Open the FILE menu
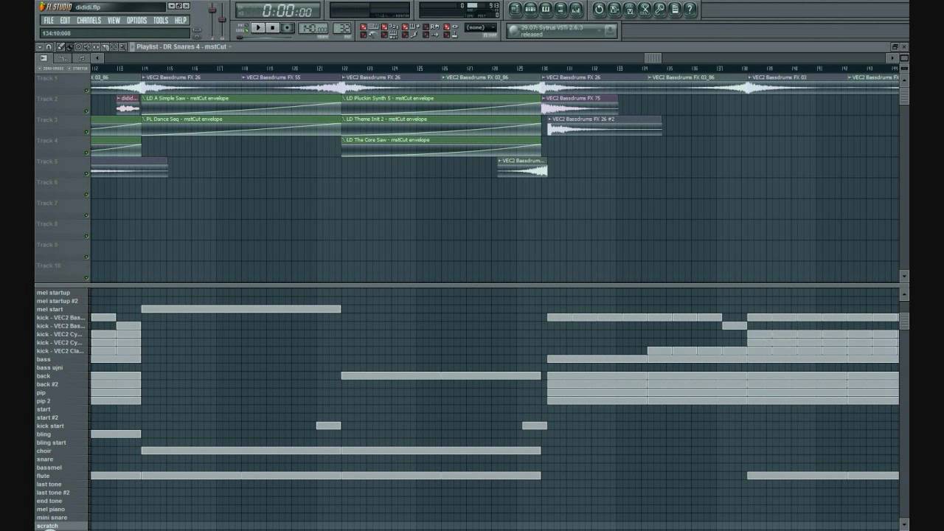Viewport: 944px width, 531px height. [x=49, y=21]
